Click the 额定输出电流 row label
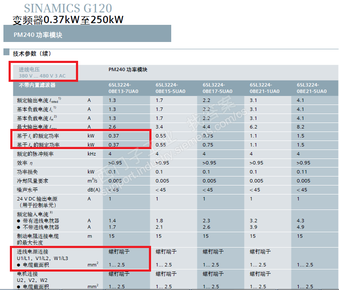Image resolution: width=339 pixels, height=290 pixels. tap(39, 100)
